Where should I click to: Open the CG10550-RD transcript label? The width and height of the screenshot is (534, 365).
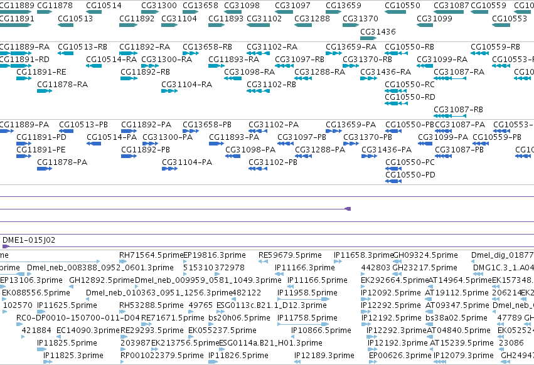[410, 97]
